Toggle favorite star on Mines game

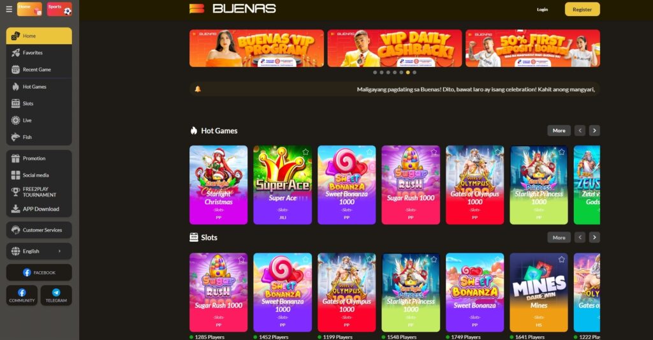pos(561,260)
